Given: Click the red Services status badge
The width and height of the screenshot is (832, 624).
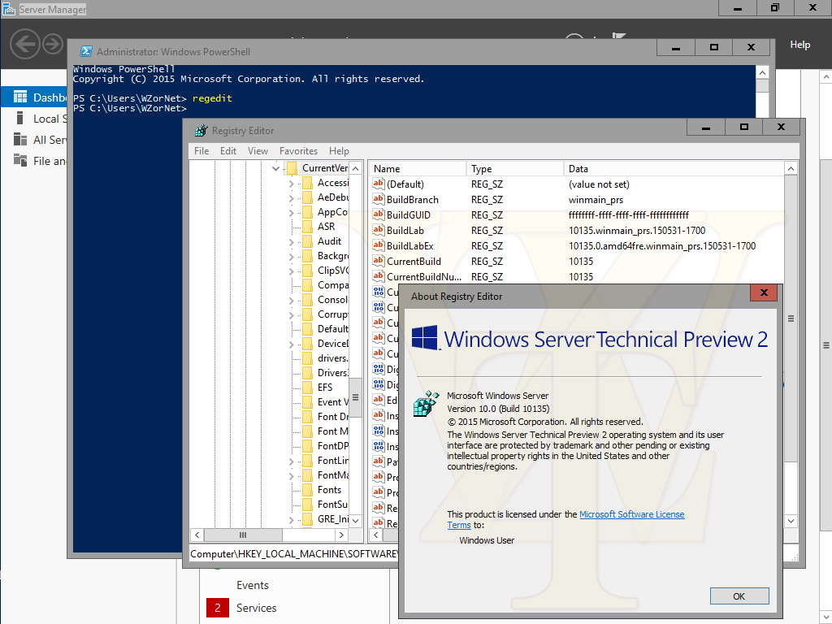Looking at the screenshot, I should click(x=217, y=607).
